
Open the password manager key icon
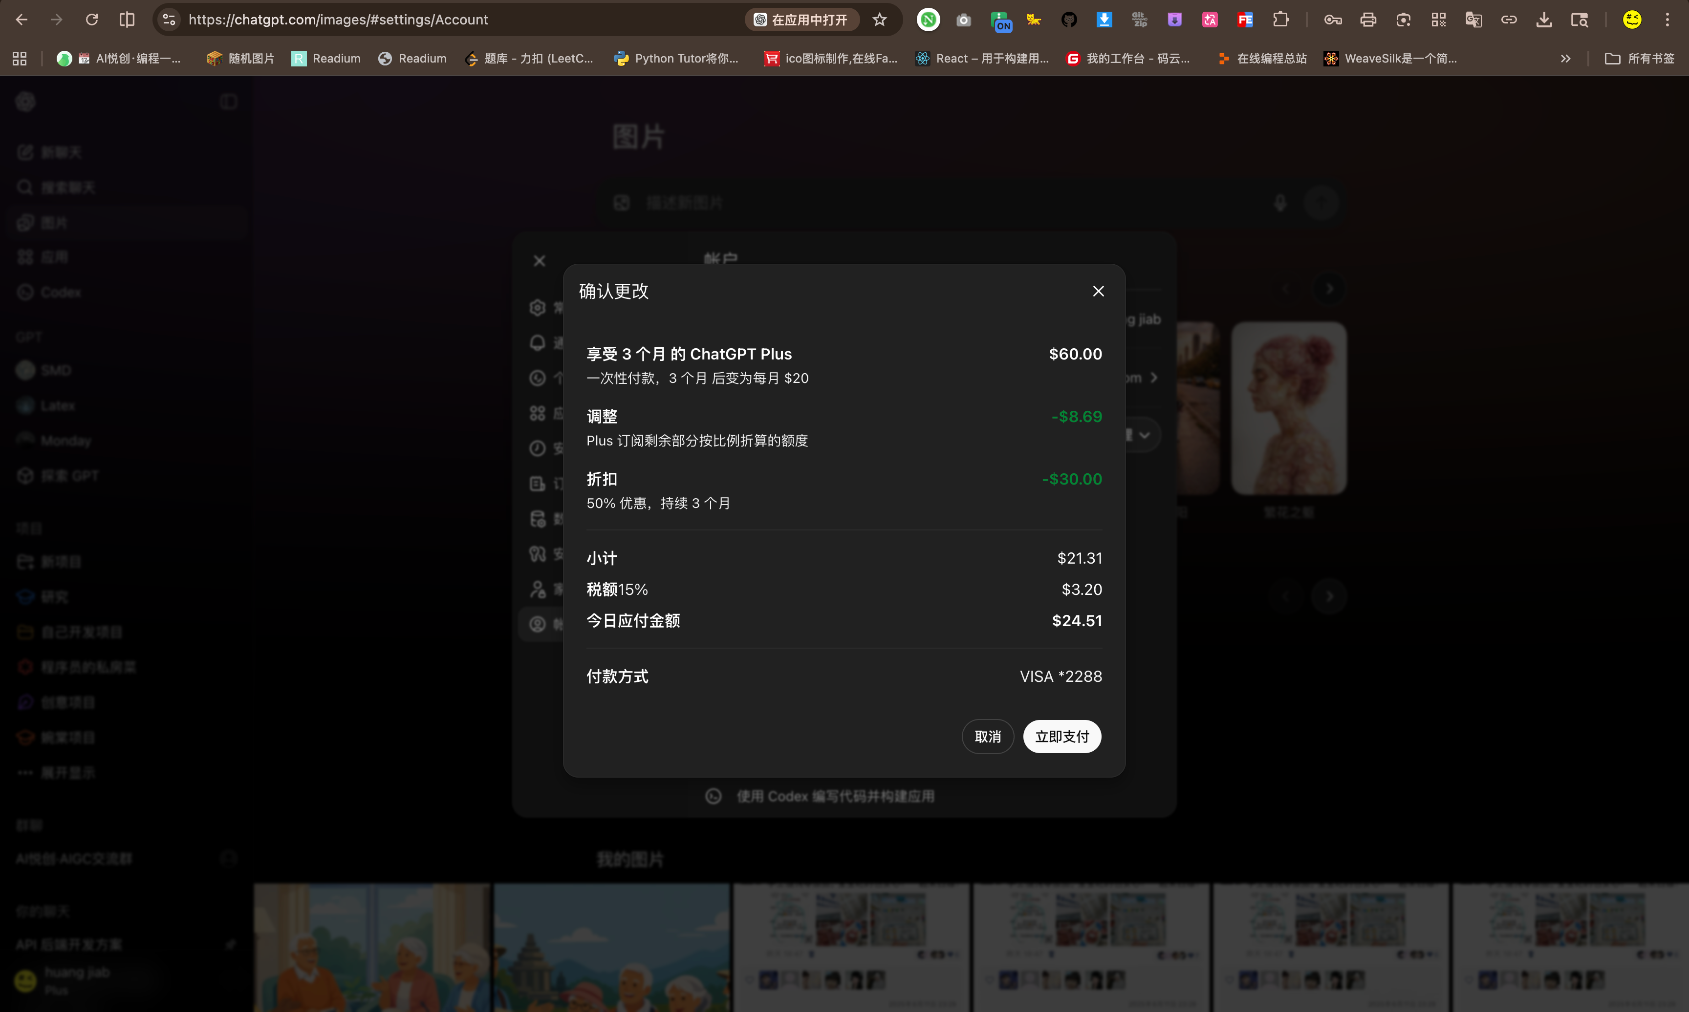[x=1333, y=20]
